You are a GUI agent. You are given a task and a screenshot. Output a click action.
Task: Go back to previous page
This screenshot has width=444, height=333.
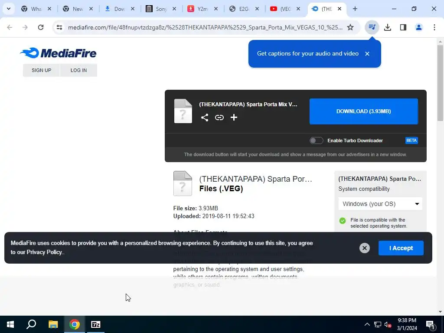click(10, 27)
